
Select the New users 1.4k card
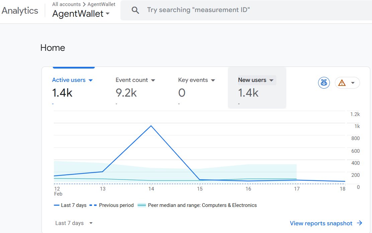click(x=257, y=88)
